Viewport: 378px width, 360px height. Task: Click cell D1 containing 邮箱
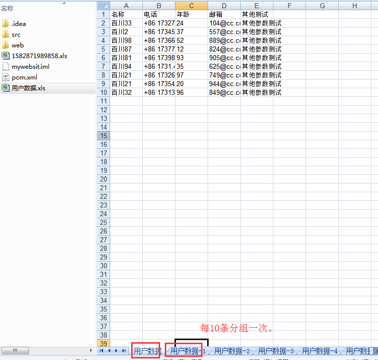[x=224, y=14]
